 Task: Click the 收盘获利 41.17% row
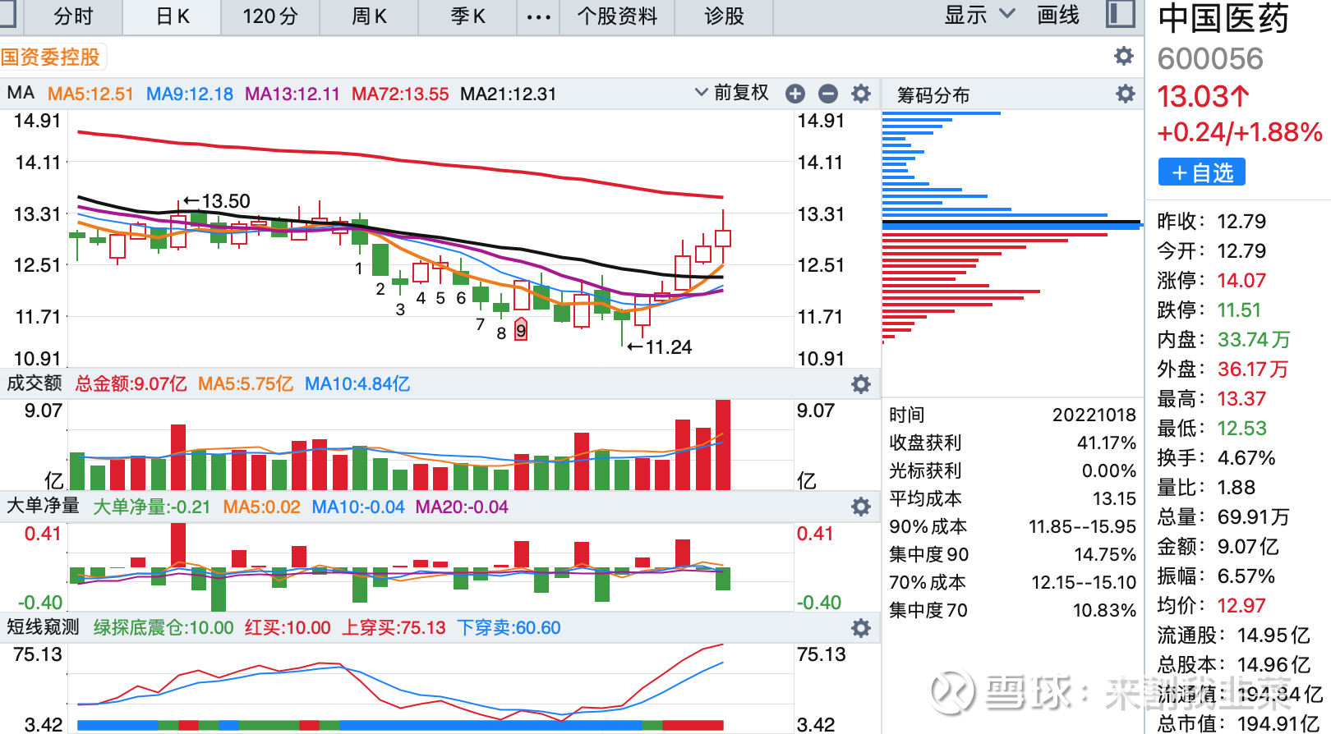(1012, 443)
